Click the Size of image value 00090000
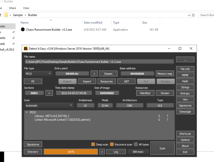 click(107, 93)
